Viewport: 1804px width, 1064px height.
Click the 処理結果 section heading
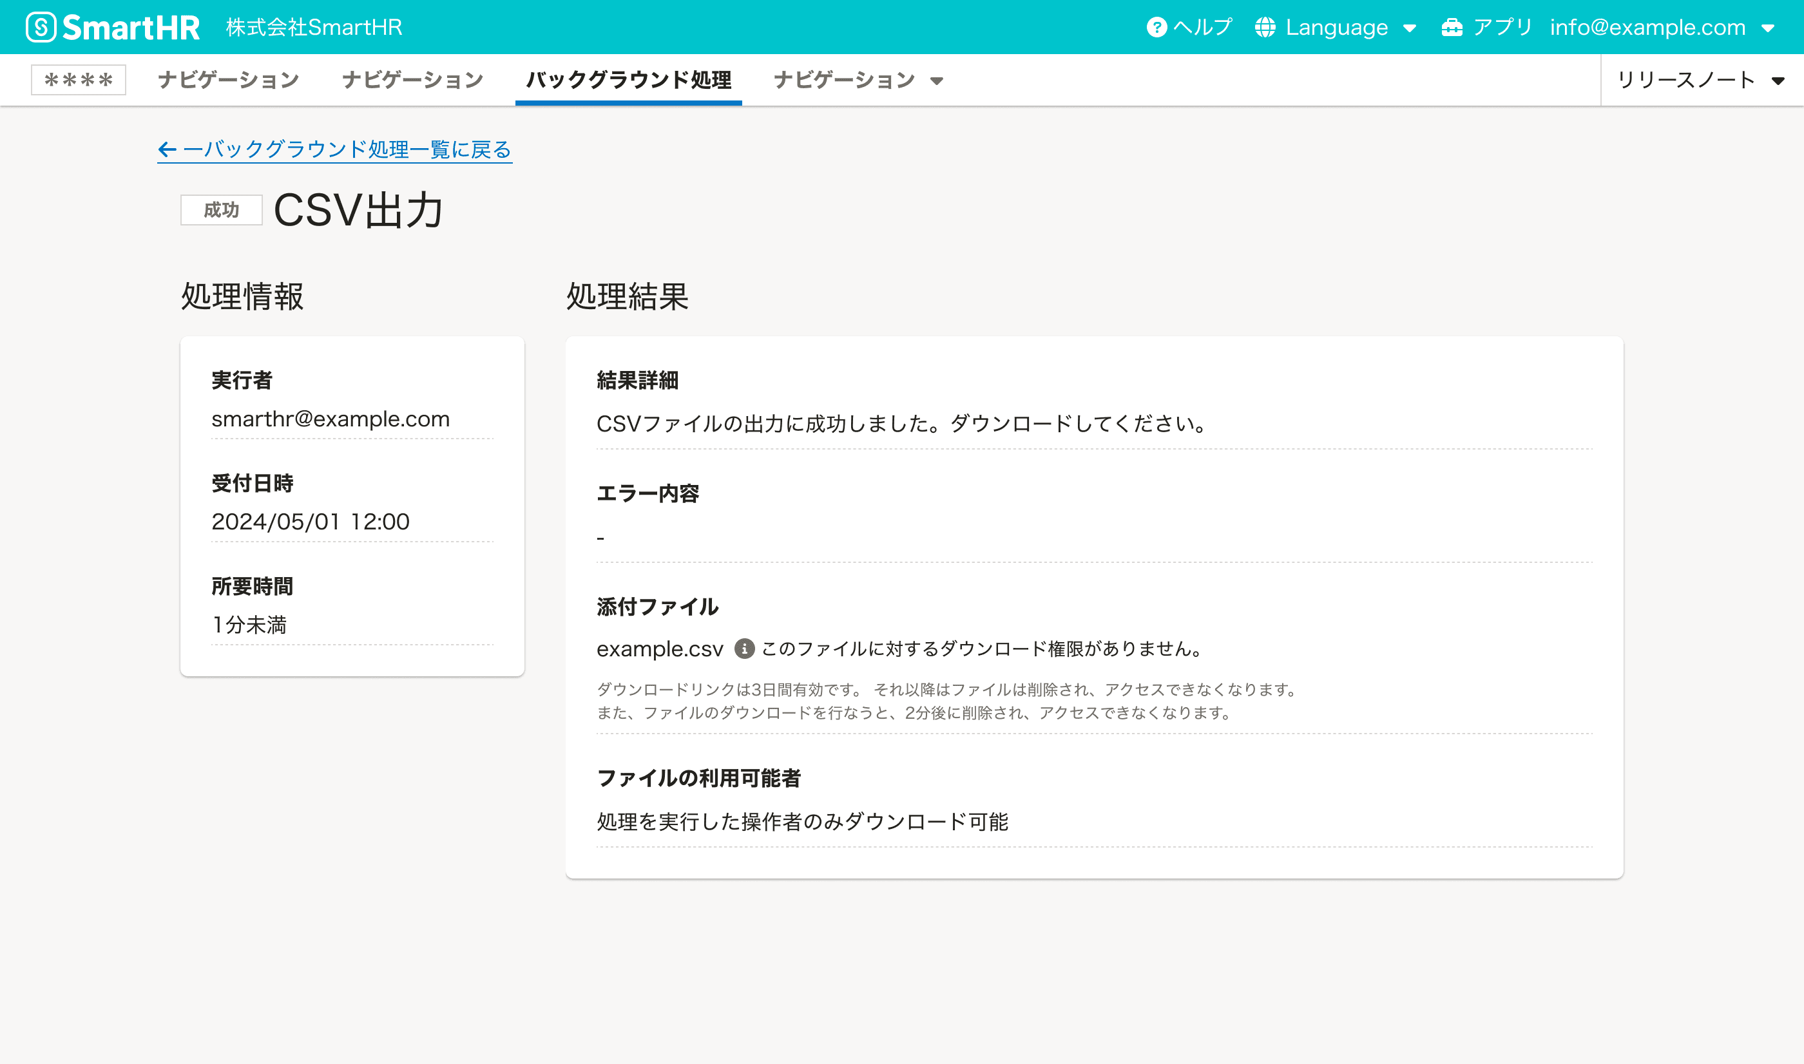point(628,296)
